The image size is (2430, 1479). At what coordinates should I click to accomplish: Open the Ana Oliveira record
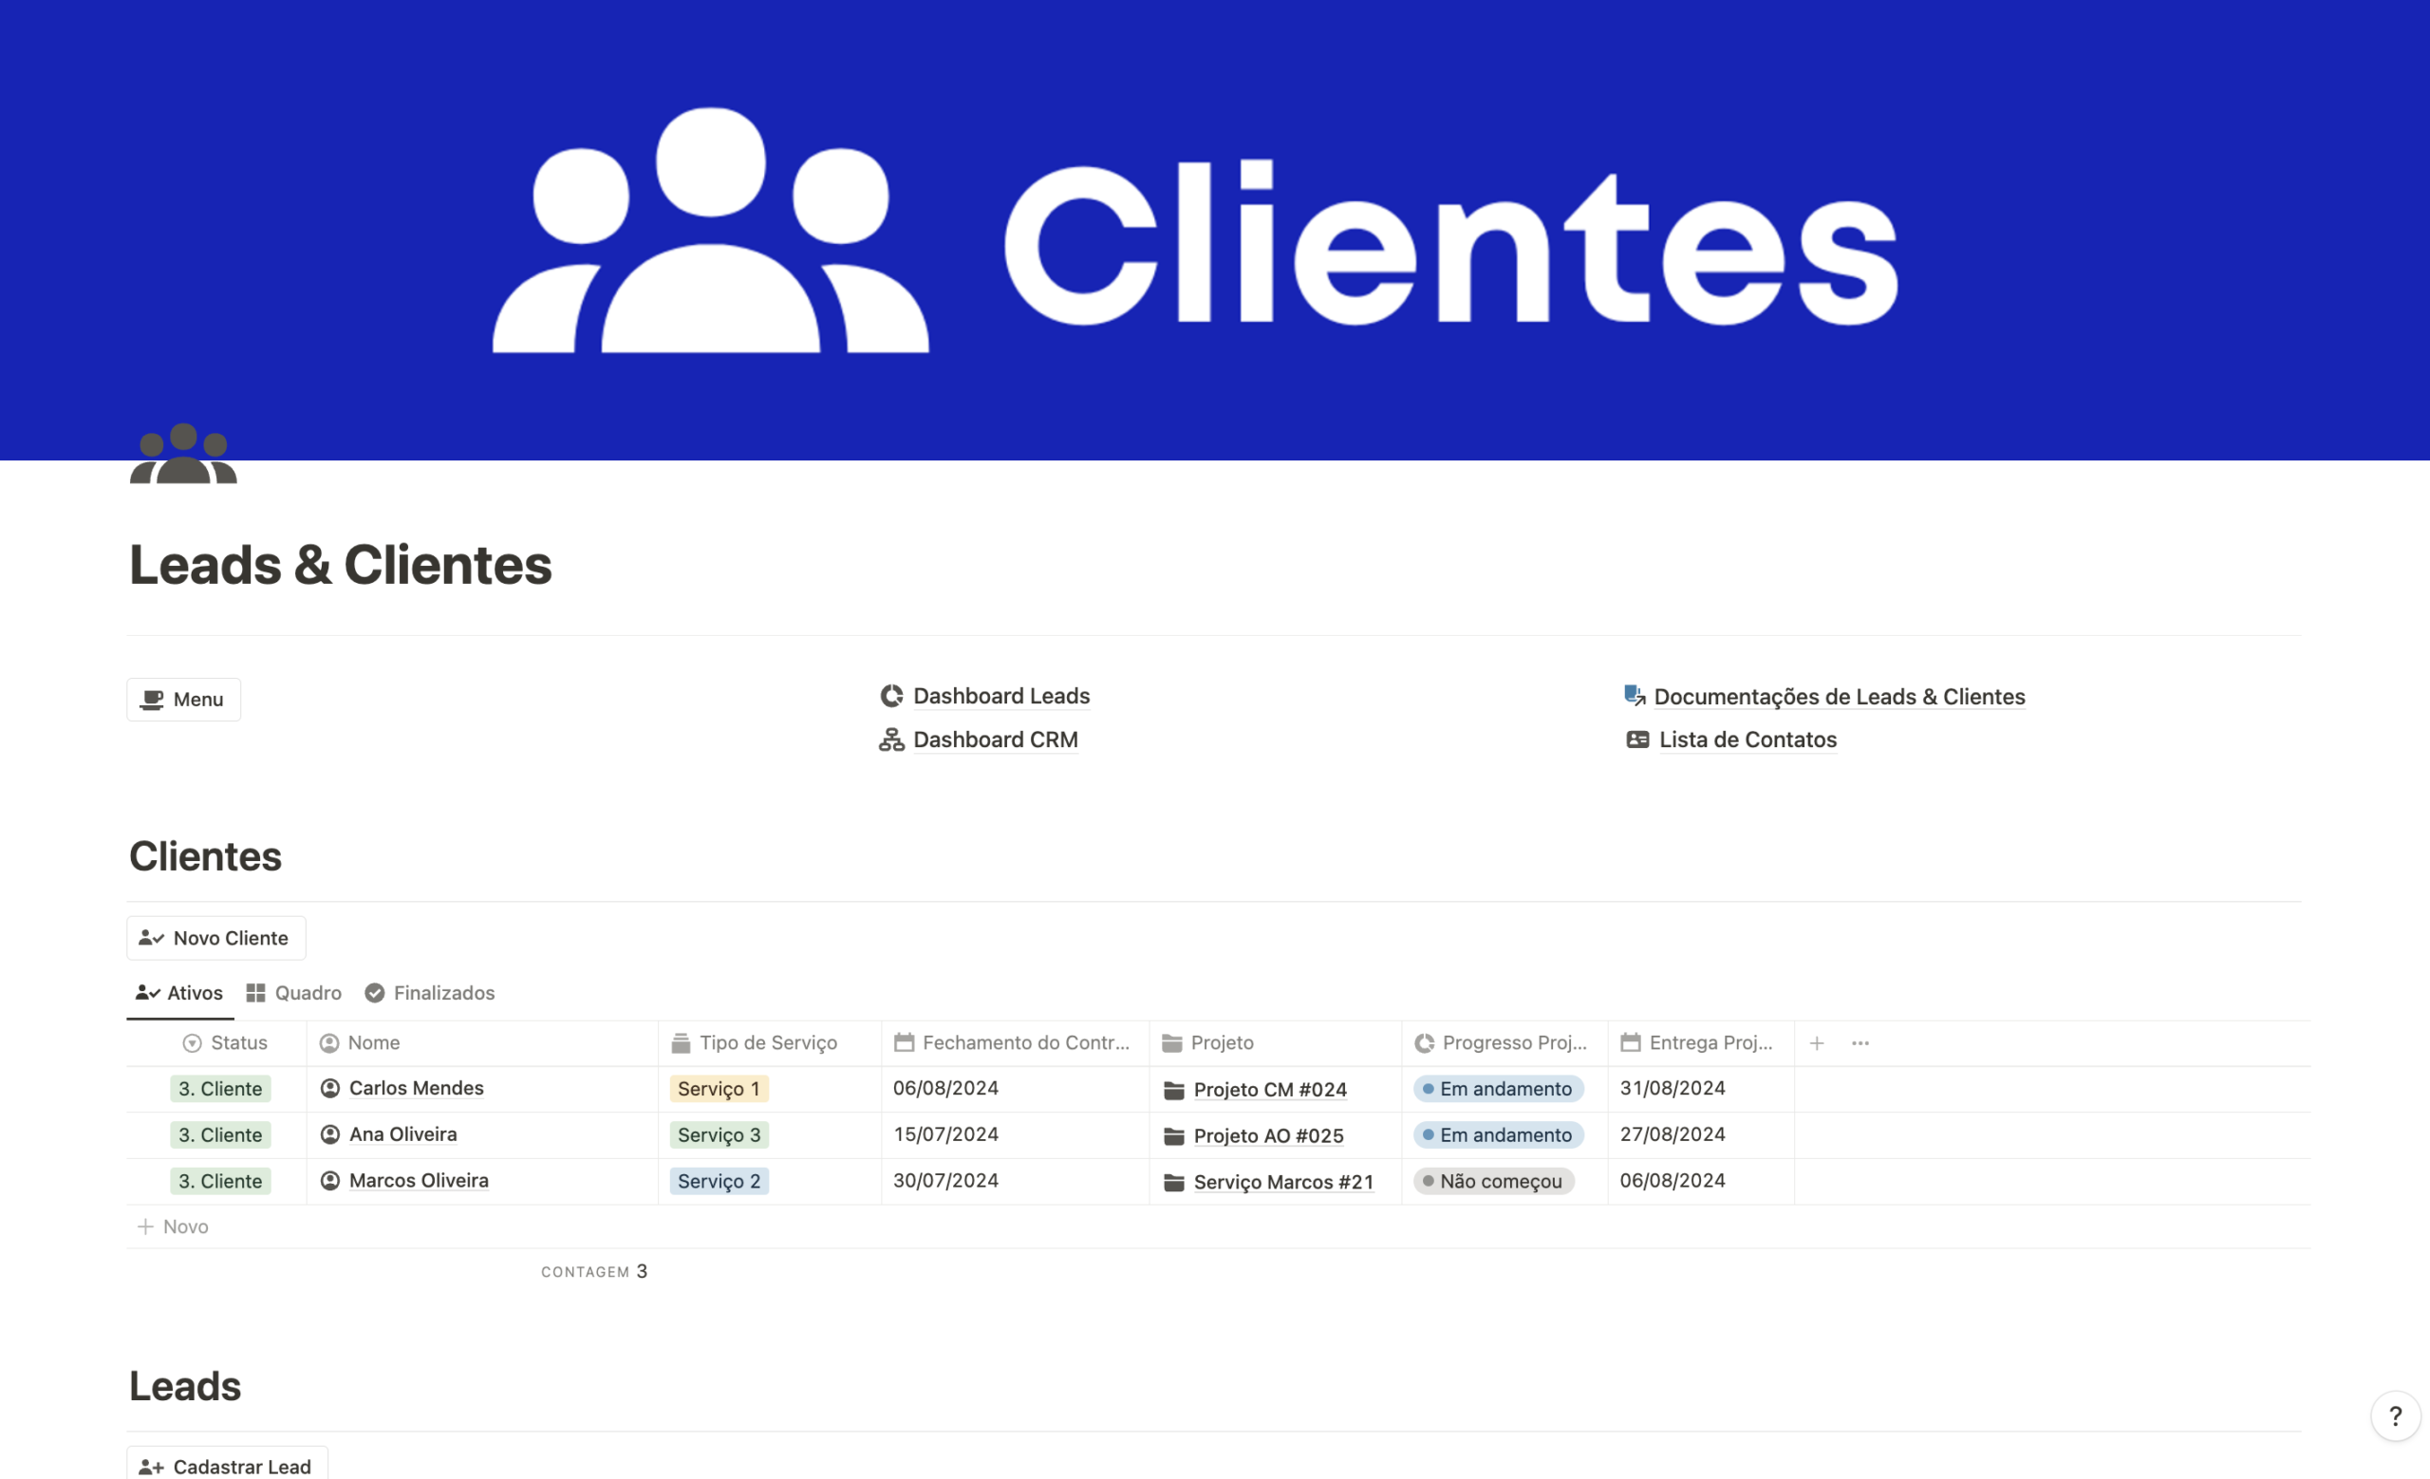coord(402,1133)
